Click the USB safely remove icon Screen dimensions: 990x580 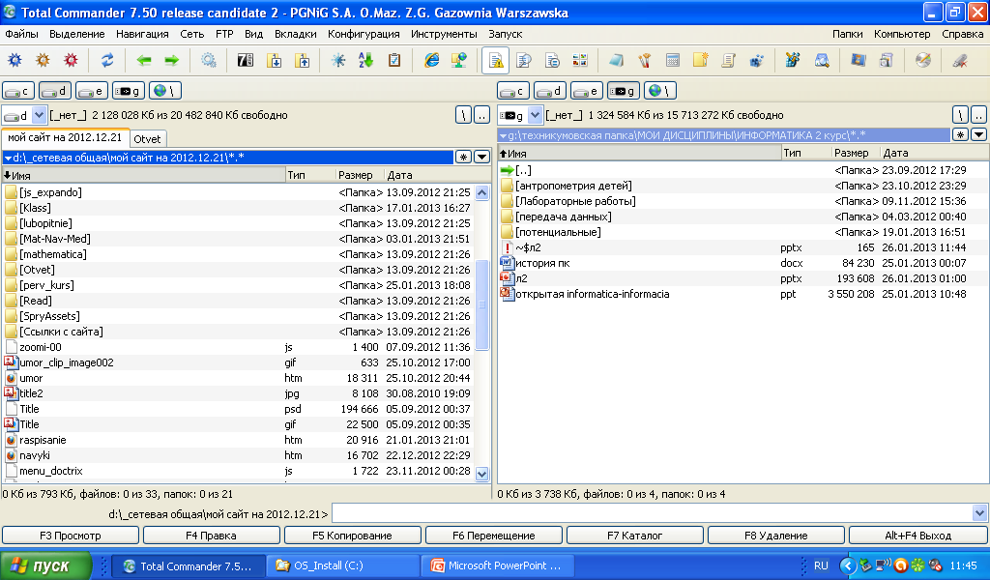point(960,61)
